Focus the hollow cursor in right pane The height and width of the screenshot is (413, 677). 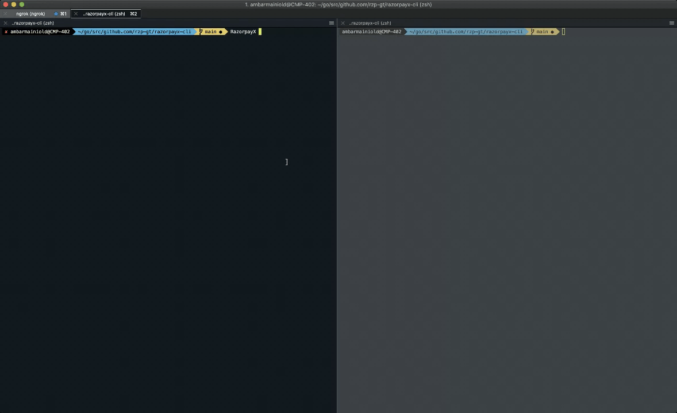[x=563, y=32]
